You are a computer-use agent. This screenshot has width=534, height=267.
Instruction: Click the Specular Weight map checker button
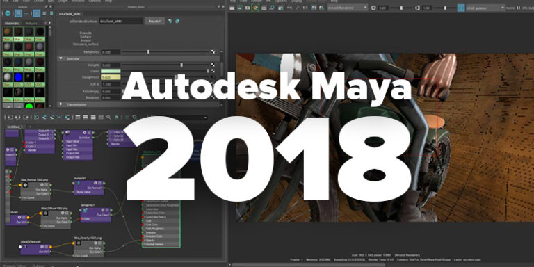click(x=213, y=65)
